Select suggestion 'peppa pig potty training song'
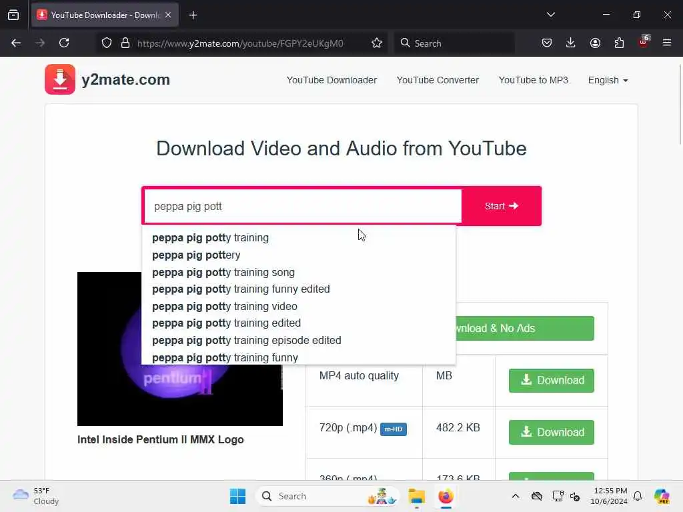The width and height of the screenshot is (683, 512). coord(299,272)
